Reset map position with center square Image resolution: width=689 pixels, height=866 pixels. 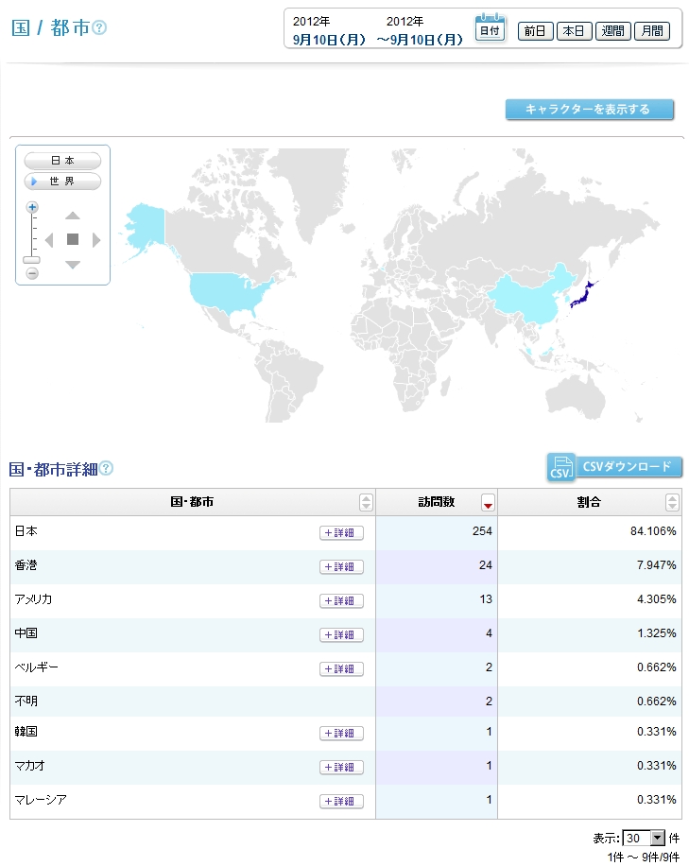73,240
